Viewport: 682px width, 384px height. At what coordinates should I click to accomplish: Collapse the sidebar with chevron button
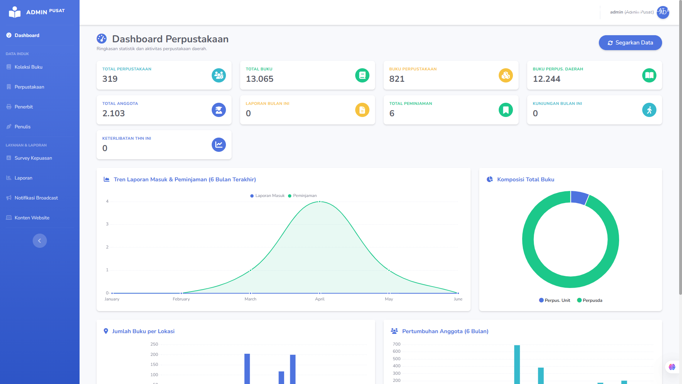click(x=40, y=241)
